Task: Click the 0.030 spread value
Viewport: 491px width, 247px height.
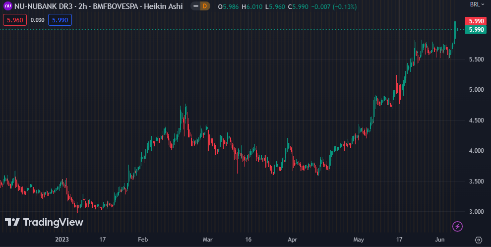Action: click(x=38, y=20)
